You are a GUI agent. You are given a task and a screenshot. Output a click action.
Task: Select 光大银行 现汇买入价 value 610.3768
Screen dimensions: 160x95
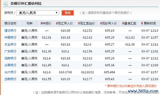coord(65,72)
